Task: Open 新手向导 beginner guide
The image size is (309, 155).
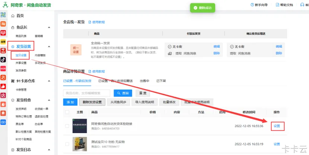Action: coord(259,5)
